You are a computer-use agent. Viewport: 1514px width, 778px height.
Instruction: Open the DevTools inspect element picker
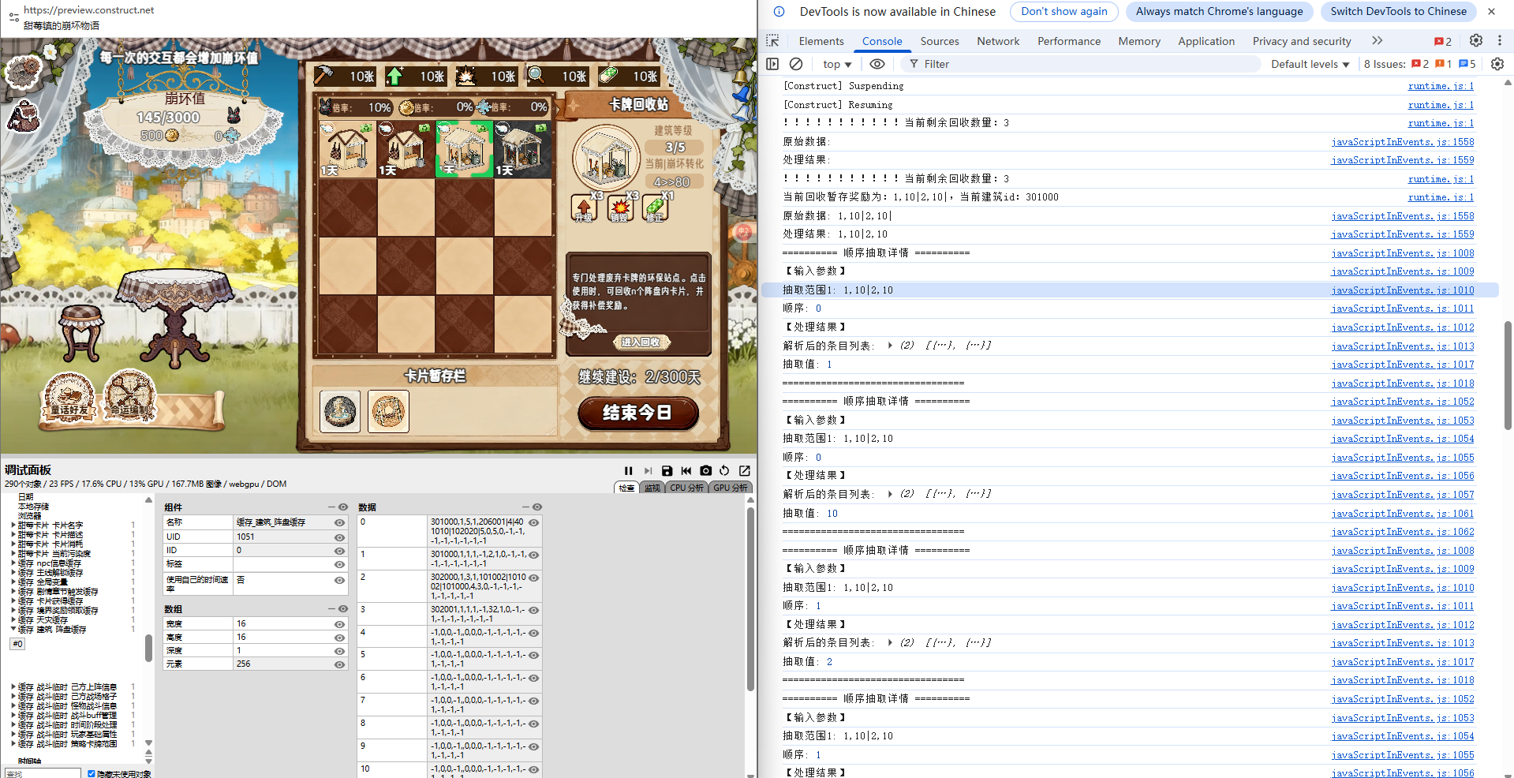click(x=772, y=41)
